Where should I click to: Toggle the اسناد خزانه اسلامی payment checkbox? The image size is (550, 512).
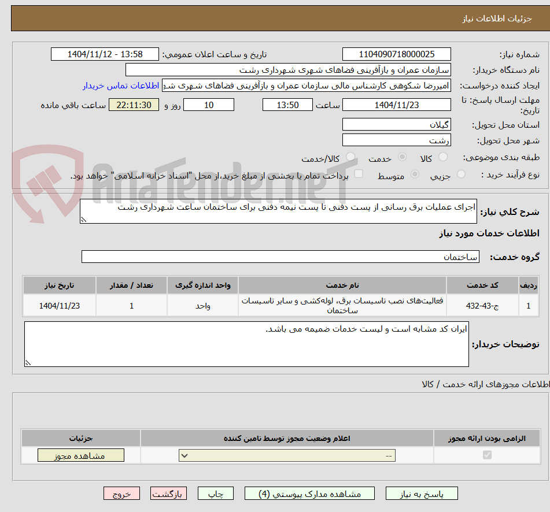pos(359,174)
